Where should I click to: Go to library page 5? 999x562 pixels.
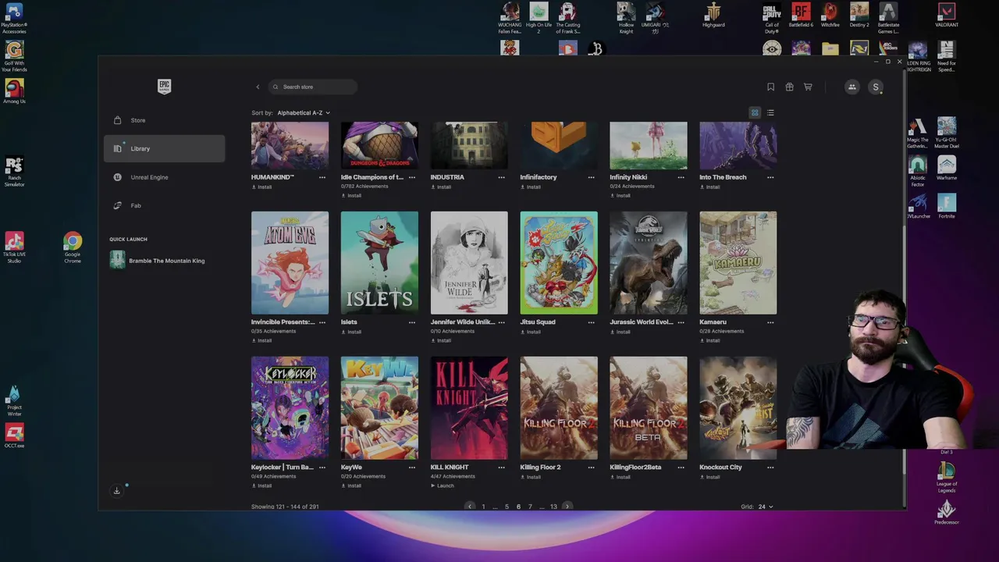(507, 507)
